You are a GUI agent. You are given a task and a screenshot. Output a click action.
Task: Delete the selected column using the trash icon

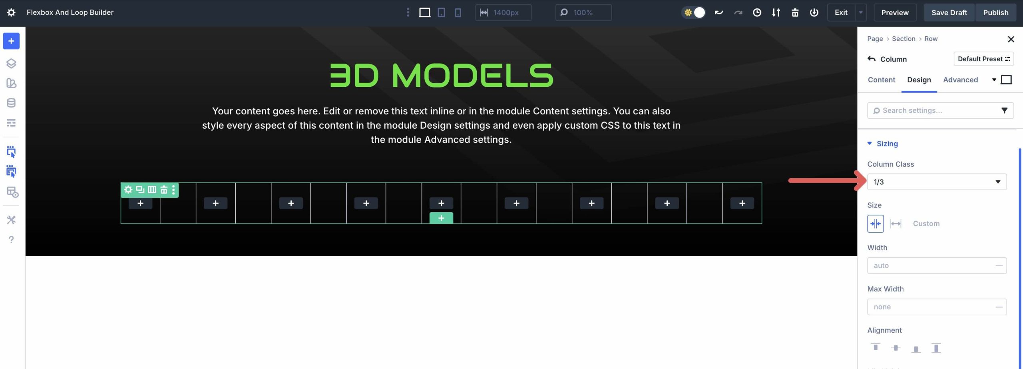[163, 189]
